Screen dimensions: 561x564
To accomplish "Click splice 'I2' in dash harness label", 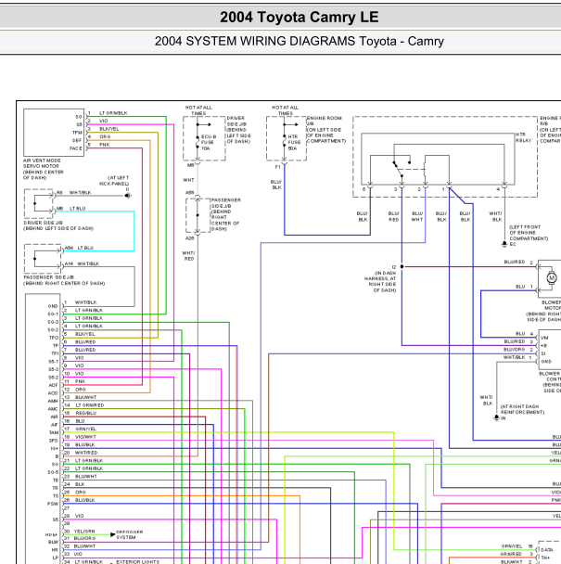I will [394, 267].
